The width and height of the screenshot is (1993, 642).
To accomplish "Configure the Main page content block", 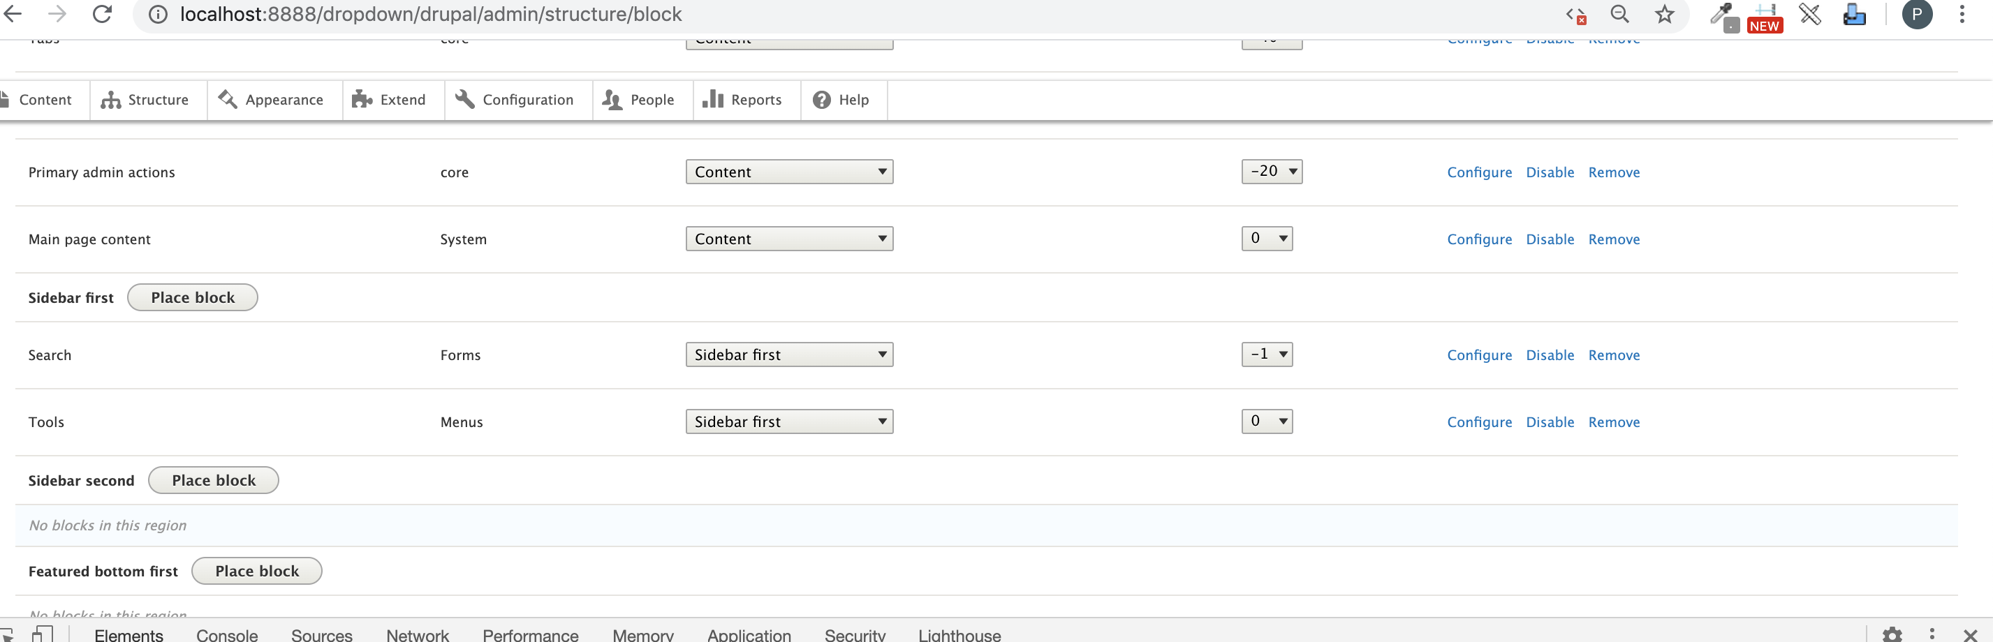I will pos(1478,239).
